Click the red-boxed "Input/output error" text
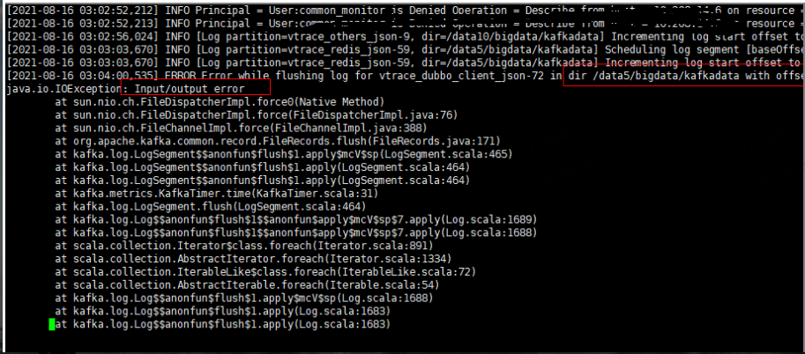Viewport: 805px width, 354px height. pos(196,90)
